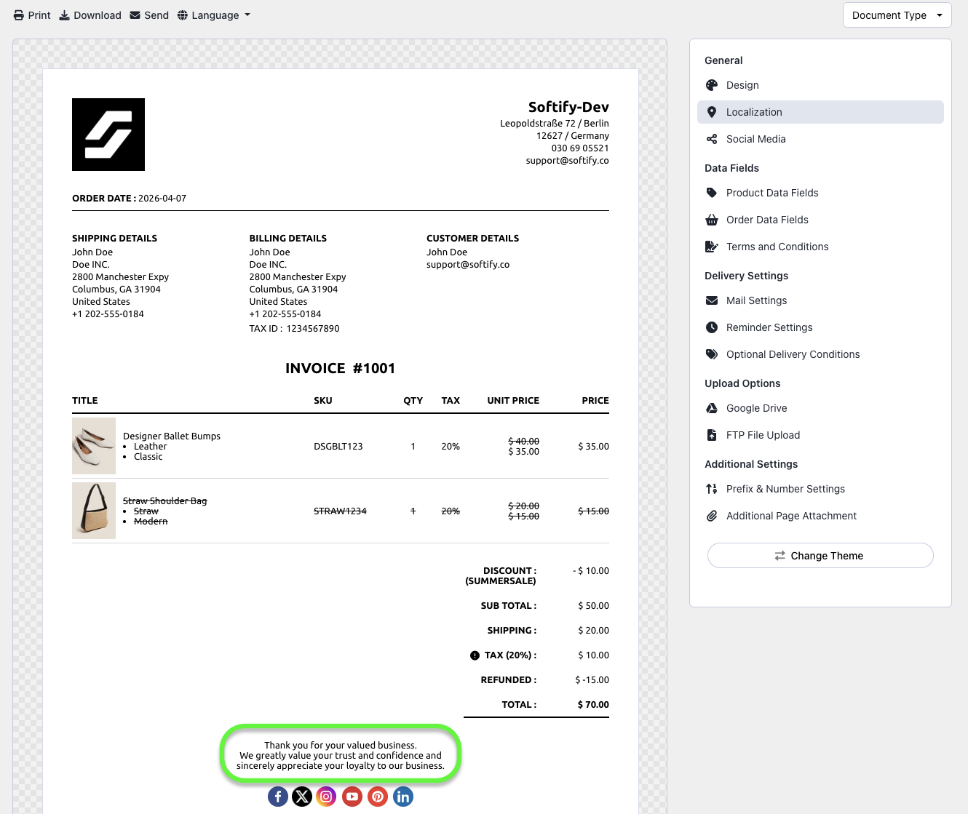968x814 pixels.
Task: Click the Softify company logo
Action: 108,135
